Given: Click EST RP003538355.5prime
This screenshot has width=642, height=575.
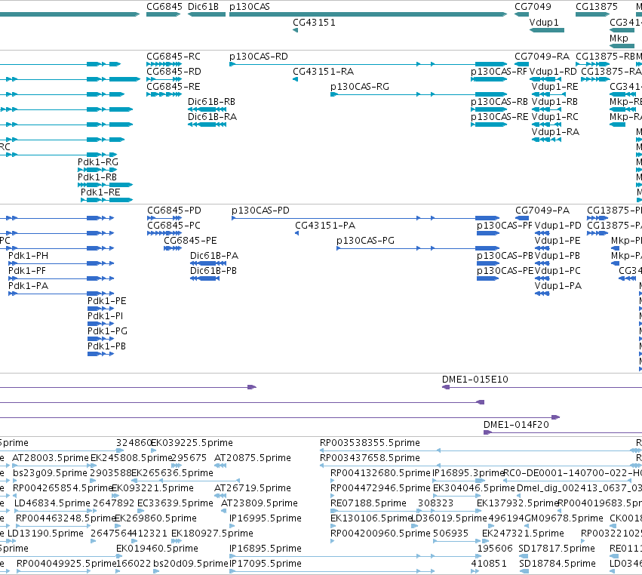Looking at the screenshot, I should 370,443.
